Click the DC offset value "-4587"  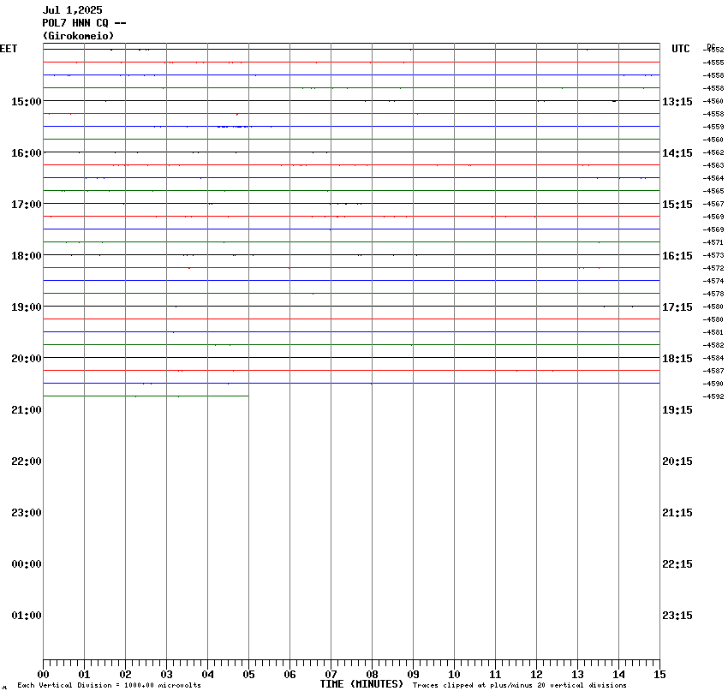pos(713,372)
